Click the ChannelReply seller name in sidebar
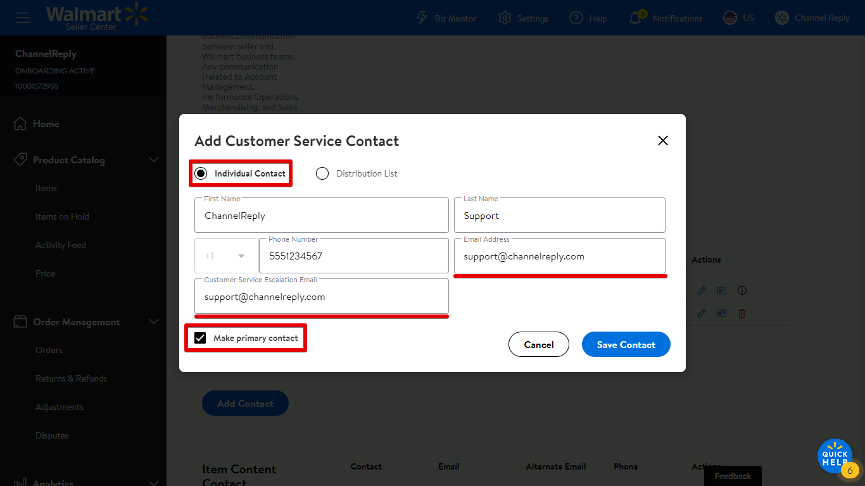The width and height of the screenshot is (865, 486). point(46,54)
